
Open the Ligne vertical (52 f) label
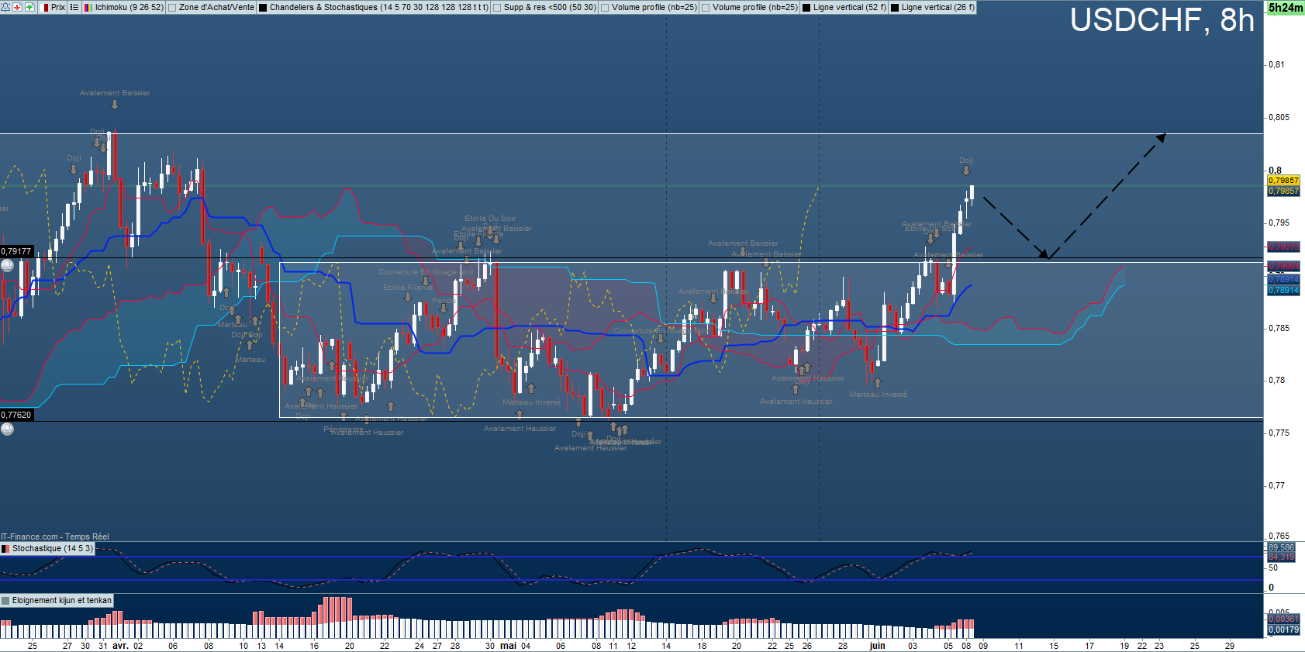[x=849, y=8]
